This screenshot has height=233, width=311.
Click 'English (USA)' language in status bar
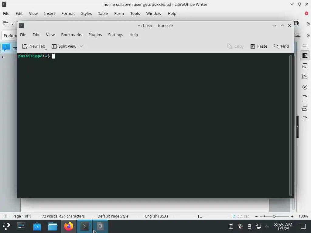coord(156,216)
